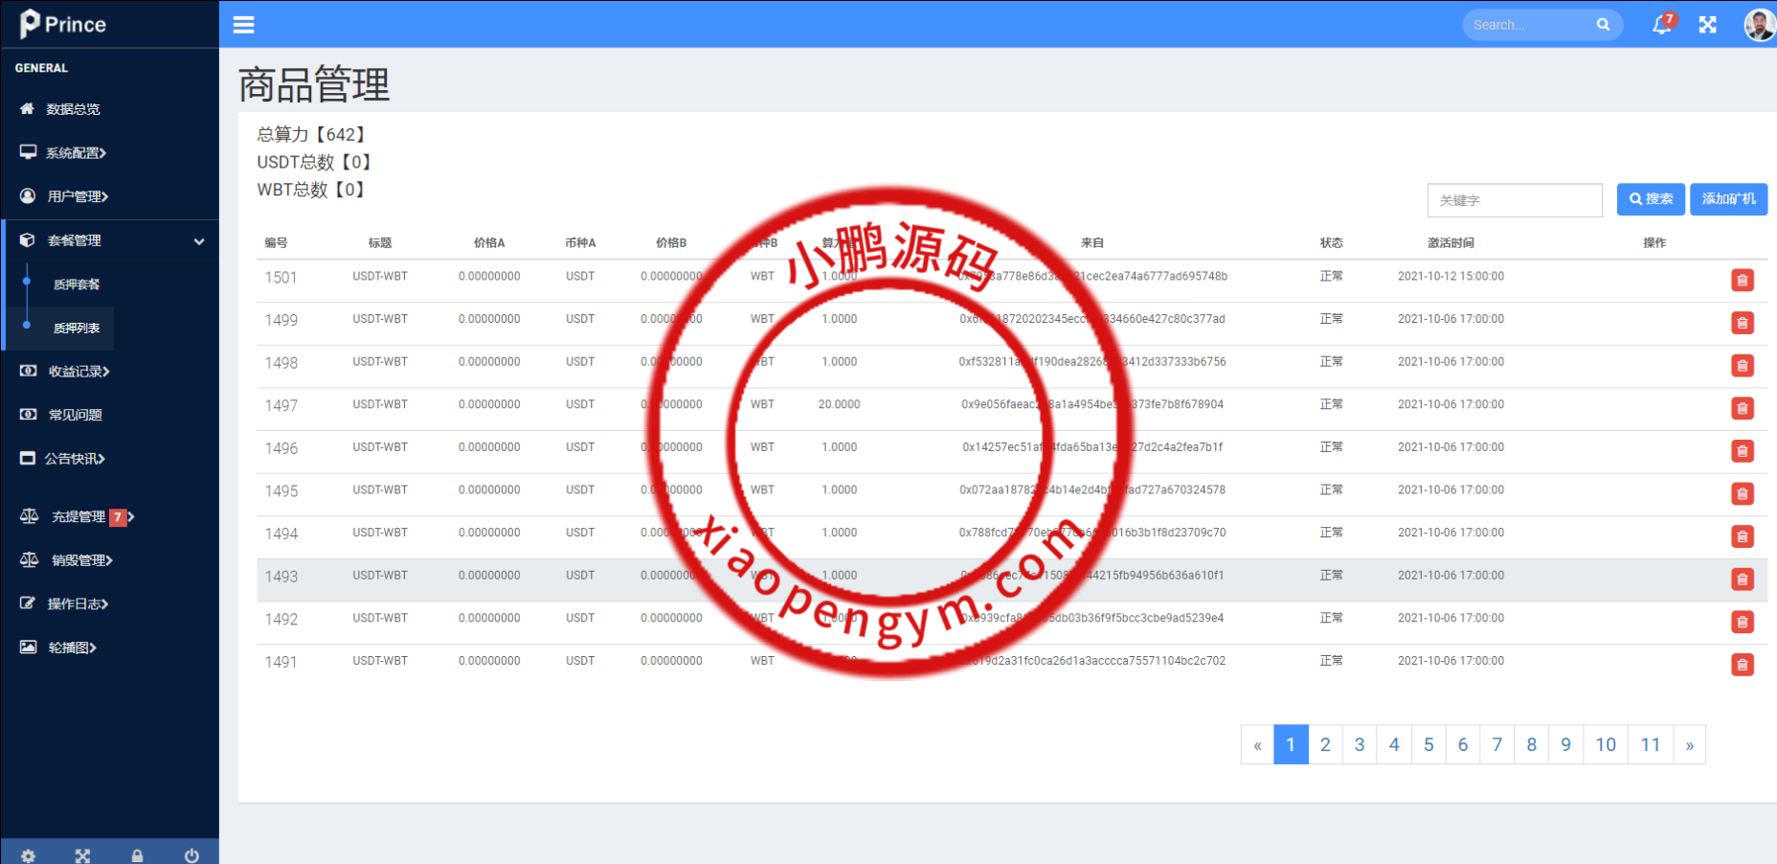Open settings gear in sidebar footer

tap(28, 855)
